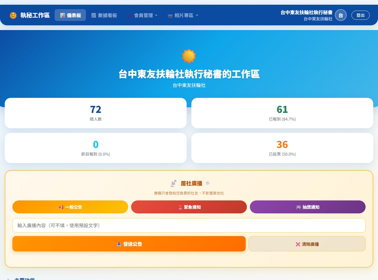This screenshot has height=280, width=378.
Task: Focus the broadcast content input field
Action: pyautogui.click(x=189, y=225)
